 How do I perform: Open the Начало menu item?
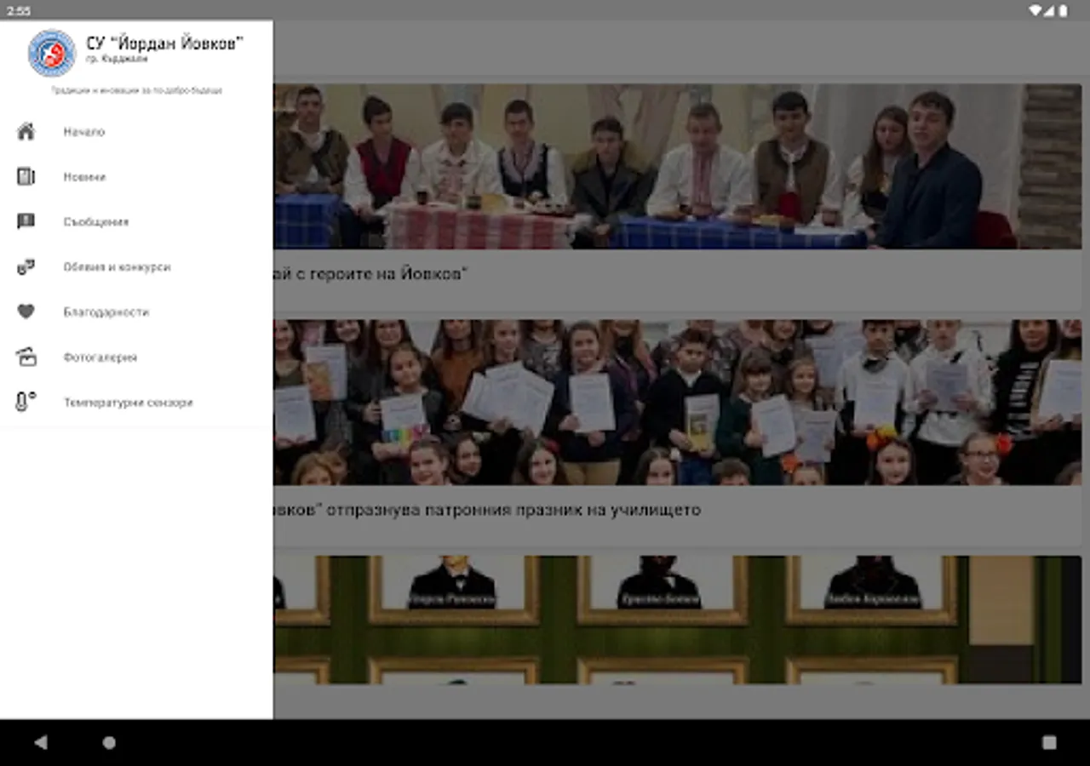(x=136, y=132)
